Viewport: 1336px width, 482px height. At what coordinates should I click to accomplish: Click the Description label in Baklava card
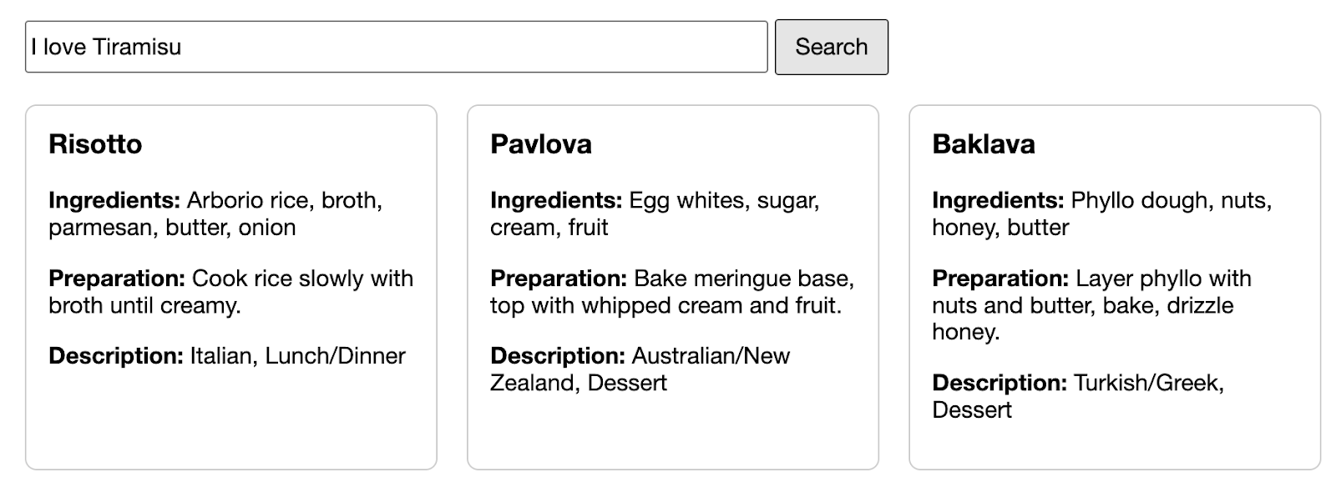[999, 383]
